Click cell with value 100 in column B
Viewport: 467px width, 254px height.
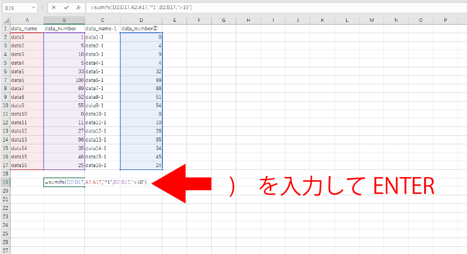pos(64,80)
